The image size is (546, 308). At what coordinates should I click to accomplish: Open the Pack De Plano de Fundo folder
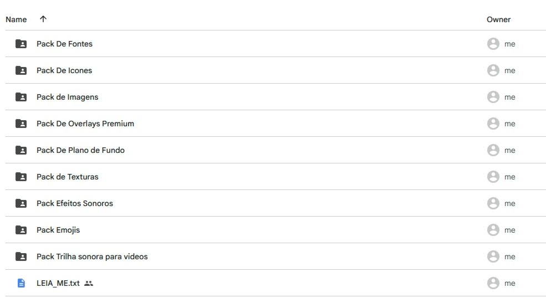80,150
